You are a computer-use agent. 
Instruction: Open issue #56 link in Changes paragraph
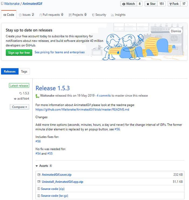click(x=117, y=129)
